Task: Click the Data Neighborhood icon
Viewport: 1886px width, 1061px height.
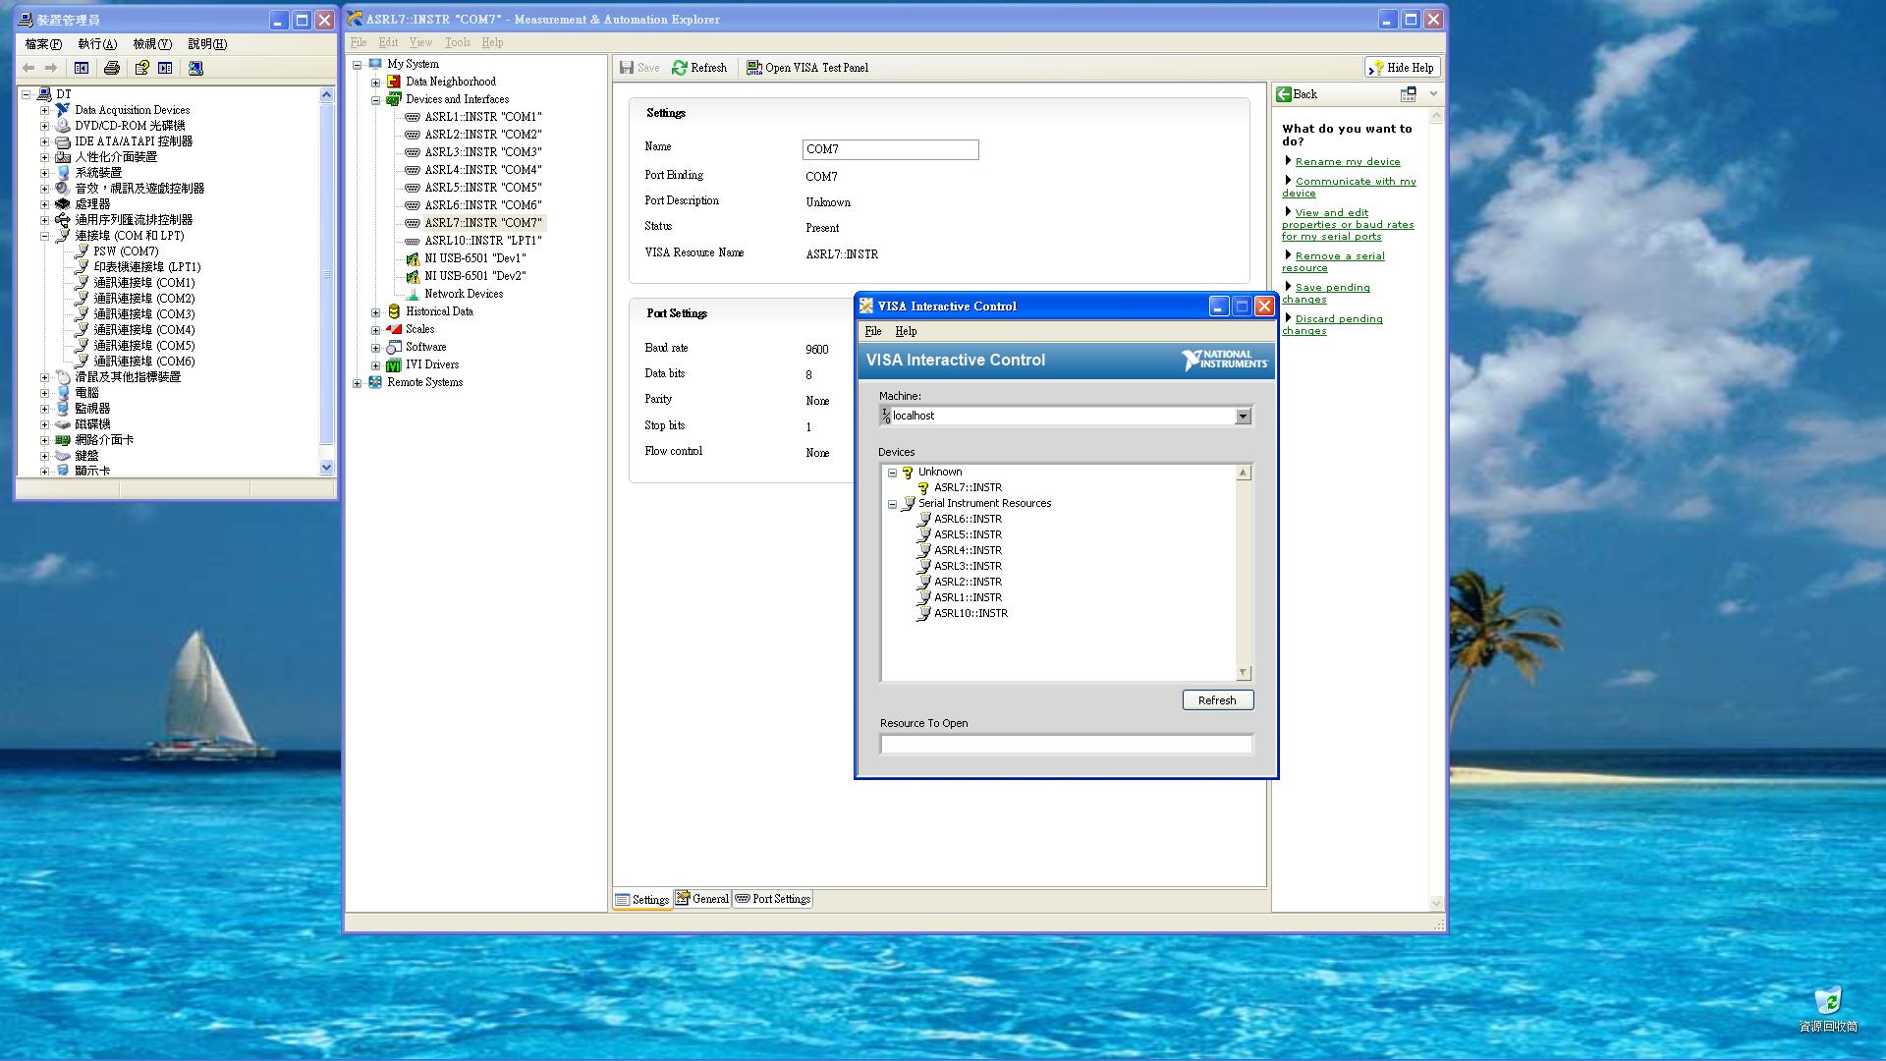Action: click(x=394, y=82)
